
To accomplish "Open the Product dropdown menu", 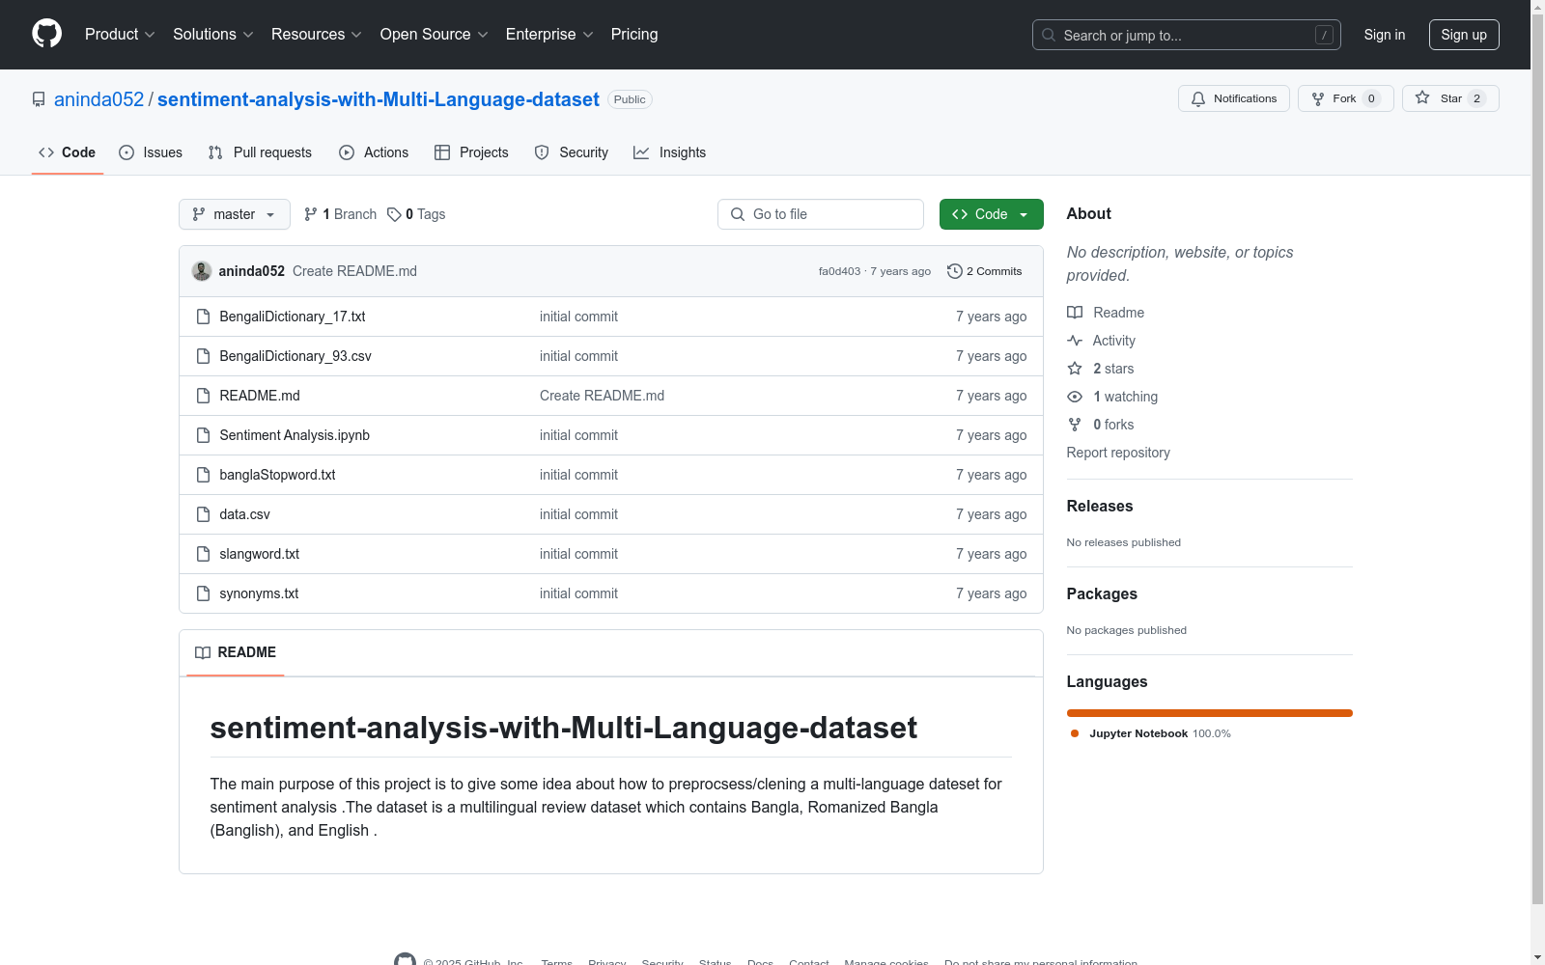I will [x=120, y=35].
